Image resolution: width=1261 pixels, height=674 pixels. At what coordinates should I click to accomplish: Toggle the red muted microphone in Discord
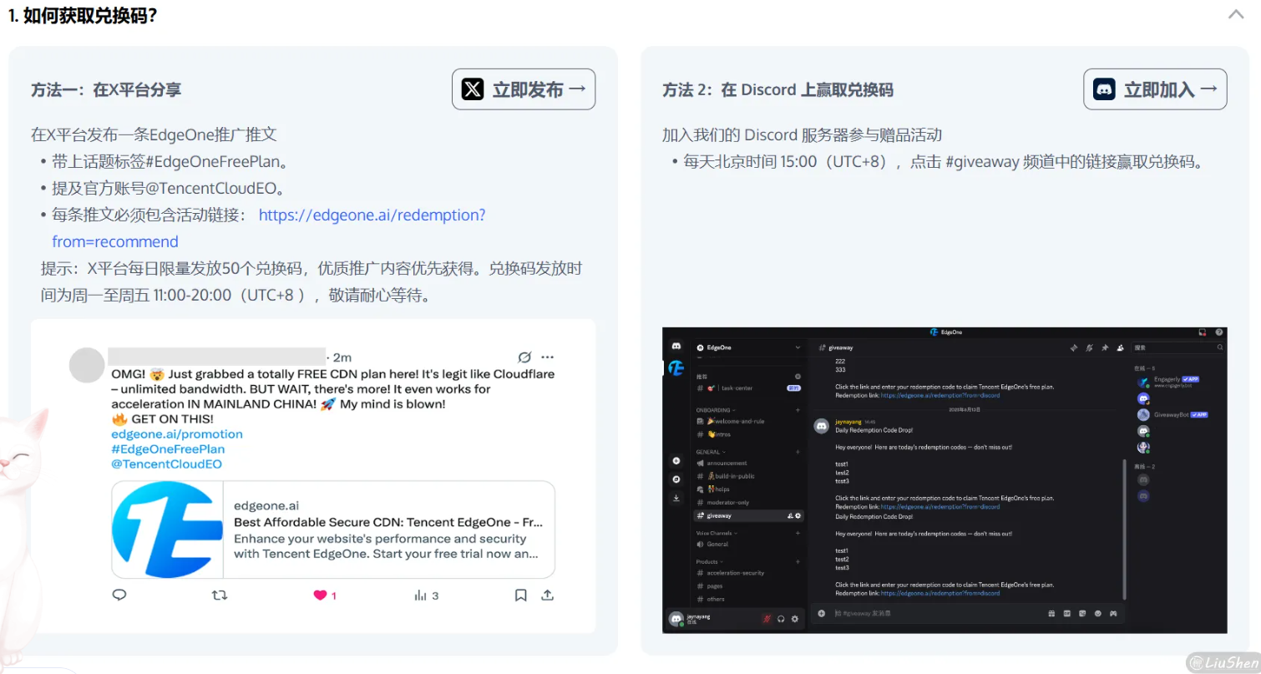[766, 619]
